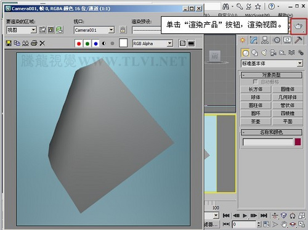
Task: Switch to the Display panel tab
Action: pos(288,40)
